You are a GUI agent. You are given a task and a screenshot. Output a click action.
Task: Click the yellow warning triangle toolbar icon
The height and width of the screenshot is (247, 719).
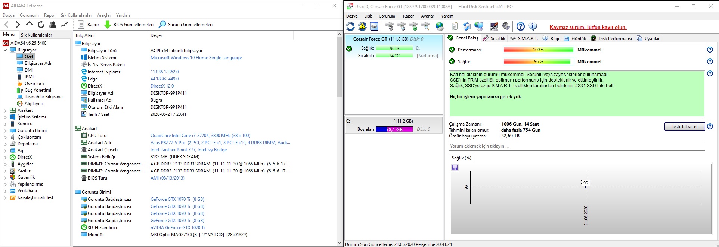click(x=362, y=26)
